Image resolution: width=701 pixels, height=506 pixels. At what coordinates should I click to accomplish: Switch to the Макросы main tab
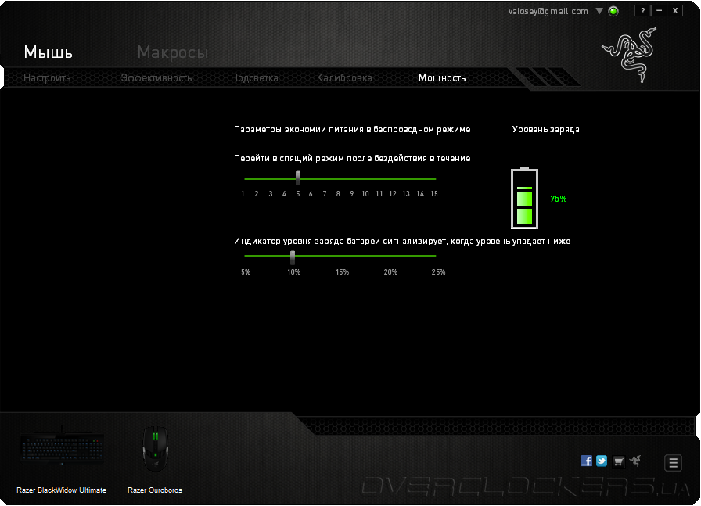coord(173,52)
